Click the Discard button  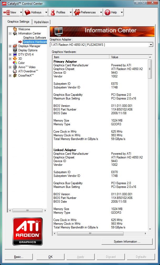[x=111, y=257]
